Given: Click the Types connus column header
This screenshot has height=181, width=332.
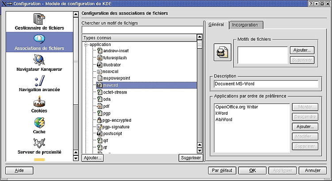Looking at the screenshot, I should [x=139, y=38].
